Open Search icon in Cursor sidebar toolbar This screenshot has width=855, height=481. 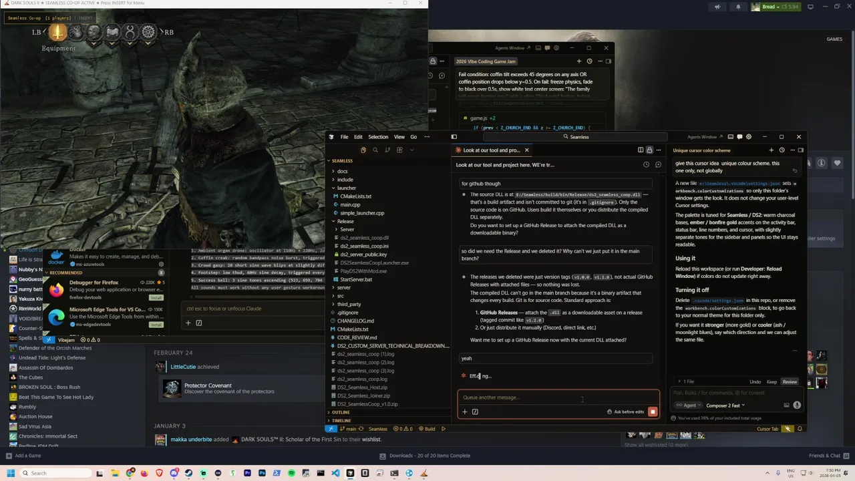pyautogui.click(x=375, y=150)
